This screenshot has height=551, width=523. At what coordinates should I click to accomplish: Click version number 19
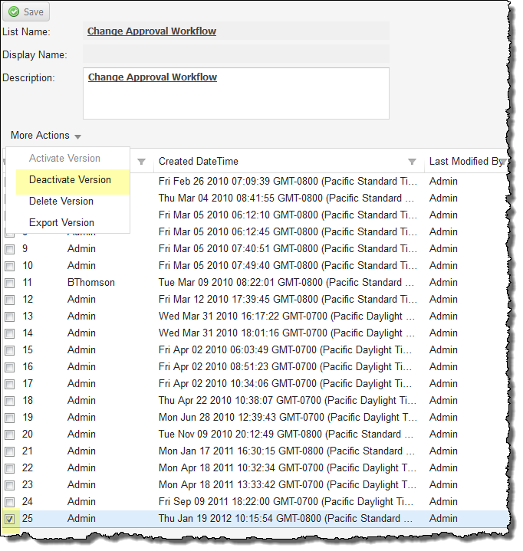[x=28, y=418]
